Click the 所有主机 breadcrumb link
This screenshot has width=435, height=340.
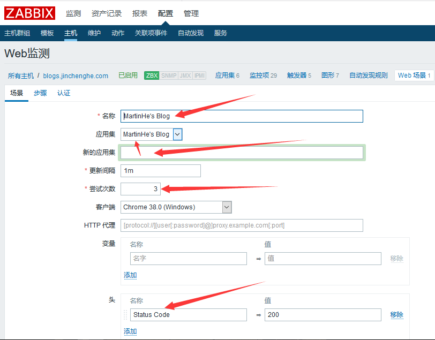point(21,75)
